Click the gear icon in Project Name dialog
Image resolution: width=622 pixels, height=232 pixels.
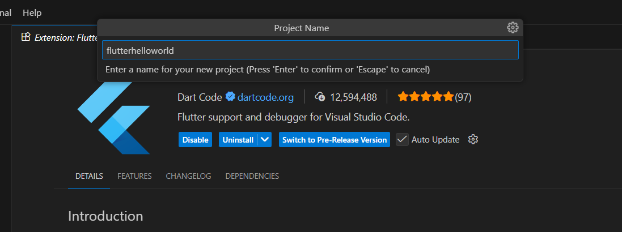(x=513, y=28)
